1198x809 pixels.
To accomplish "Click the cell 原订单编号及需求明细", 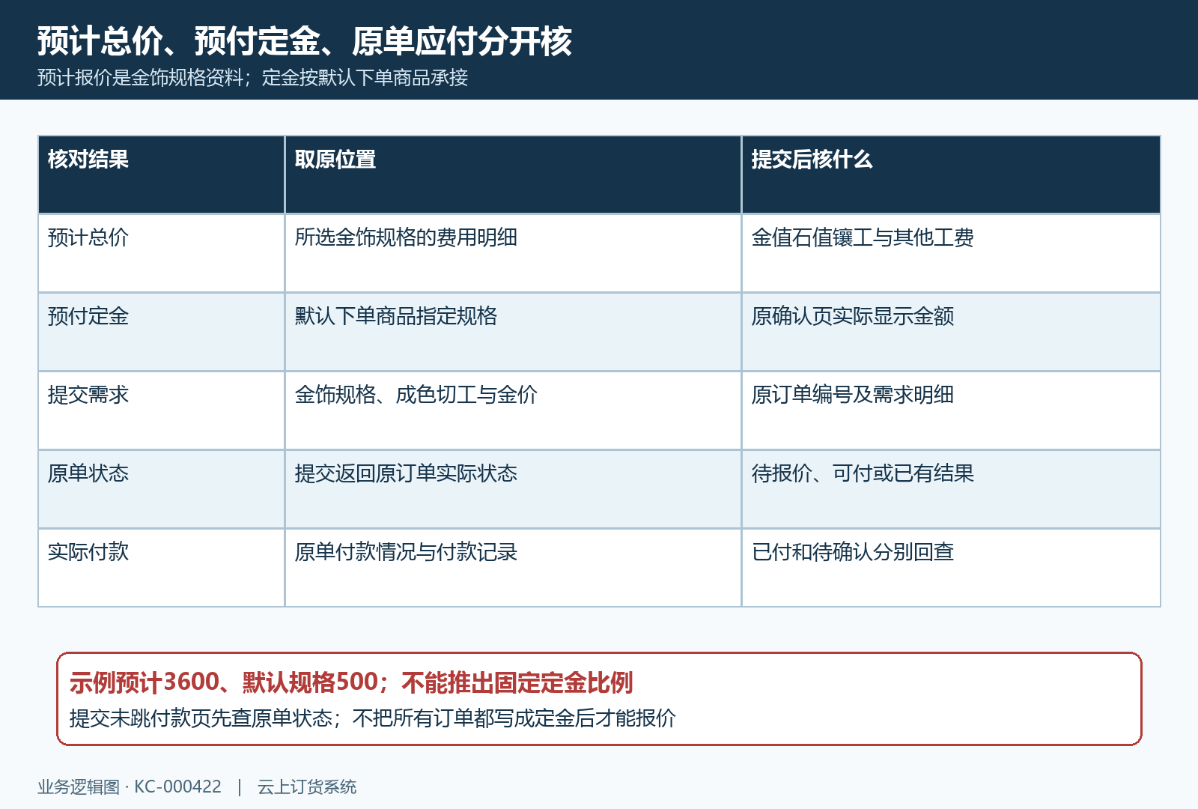I will (x=951, y=410).
